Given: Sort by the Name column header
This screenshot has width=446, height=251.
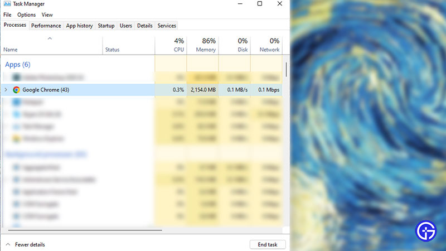Looking at the screenshot, I should coord(11,50).
